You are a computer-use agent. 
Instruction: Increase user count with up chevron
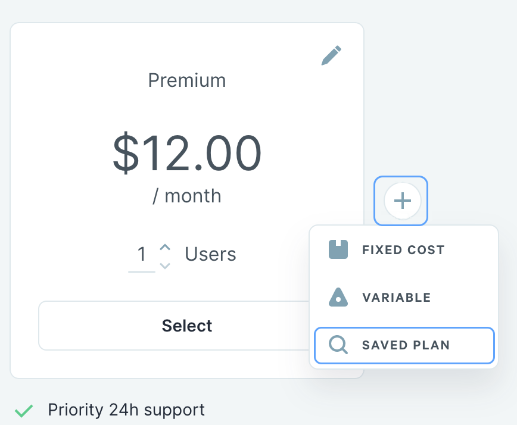click(165, 247)
